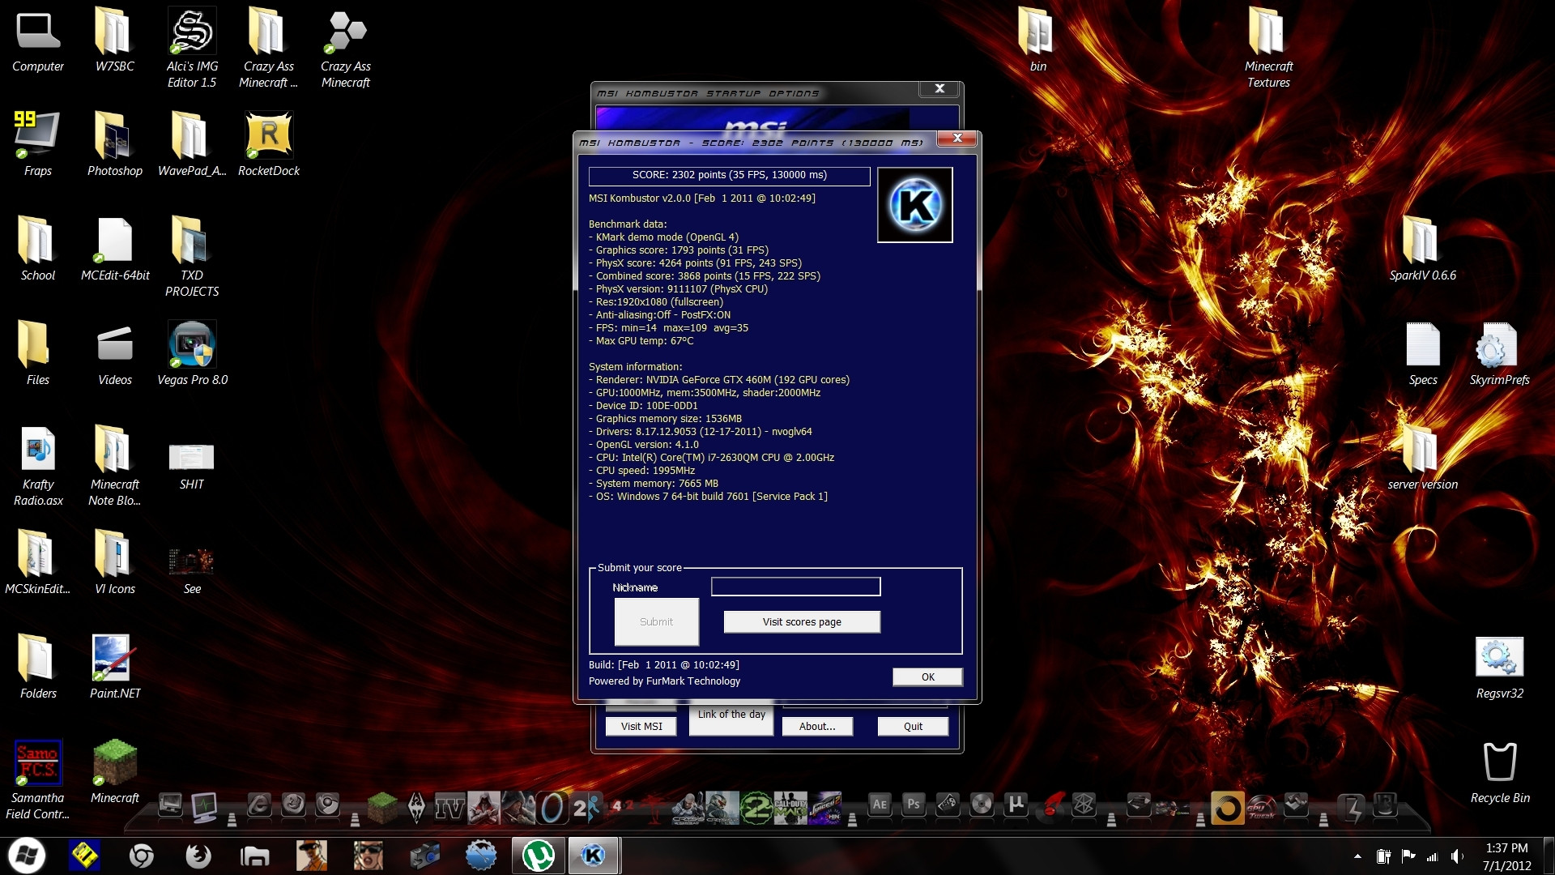
Task: Click the OK button in the score dialog
Action: pos(927,677)
